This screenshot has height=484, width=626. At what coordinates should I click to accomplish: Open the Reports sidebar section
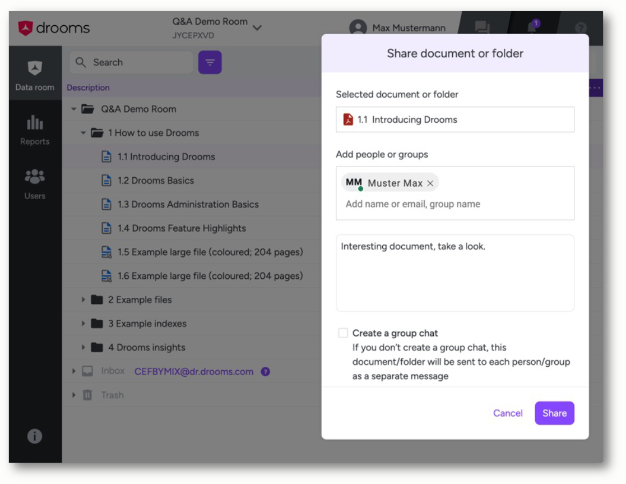(x=35, y=130)
